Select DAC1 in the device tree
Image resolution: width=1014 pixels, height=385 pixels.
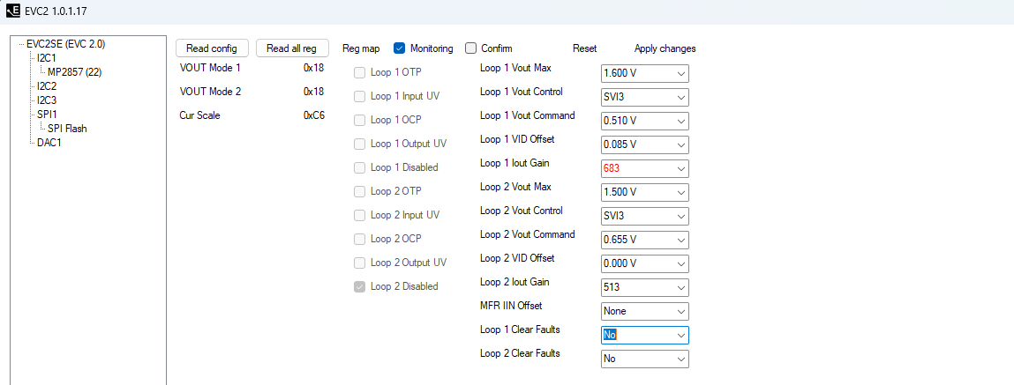[49, 143]
